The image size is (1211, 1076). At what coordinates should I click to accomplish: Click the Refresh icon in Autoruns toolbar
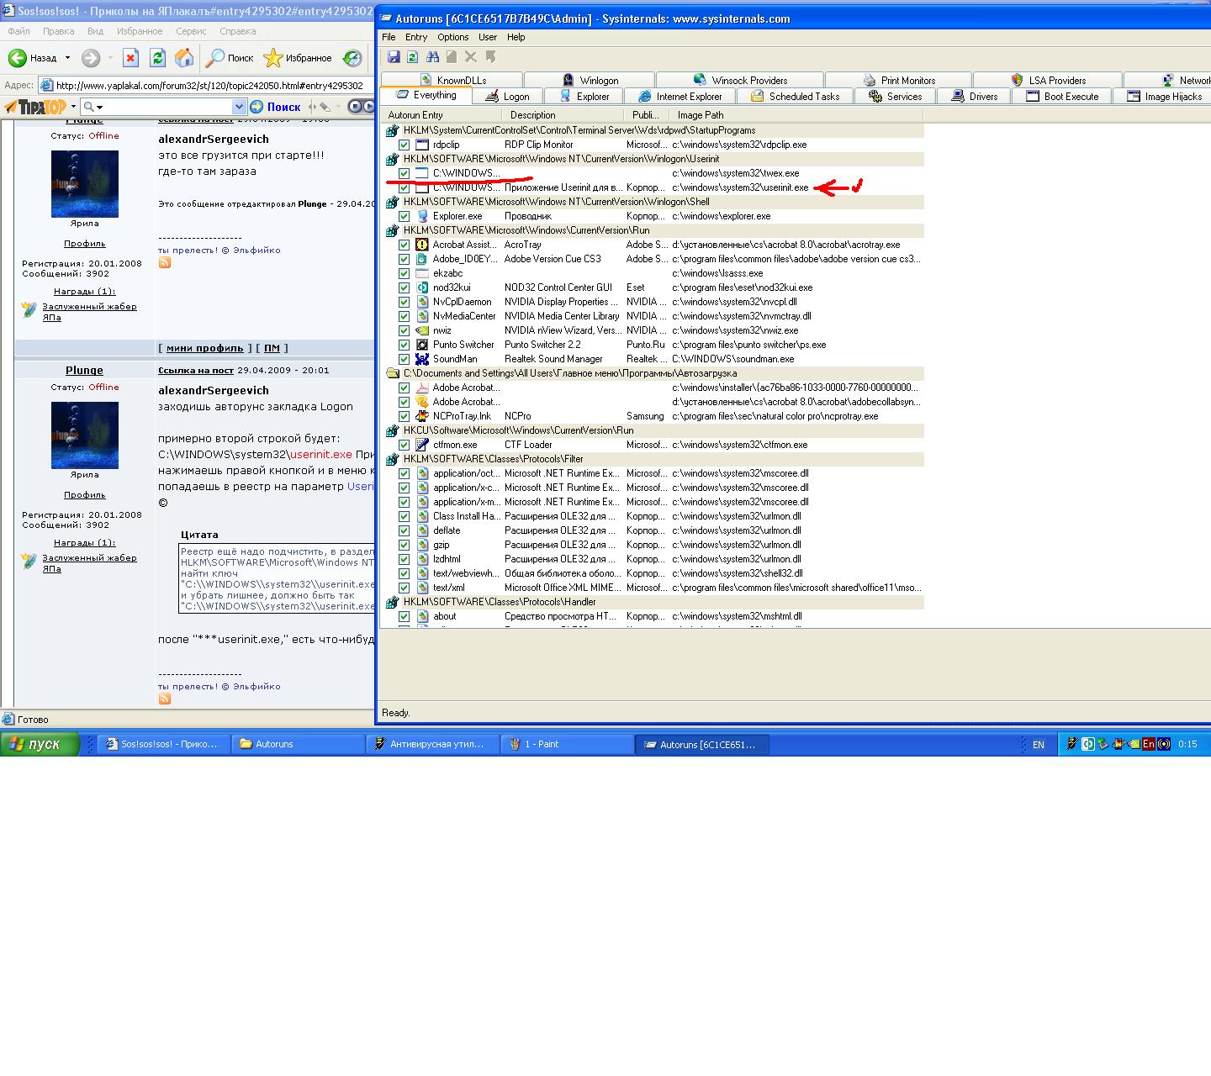coord(412,56)
